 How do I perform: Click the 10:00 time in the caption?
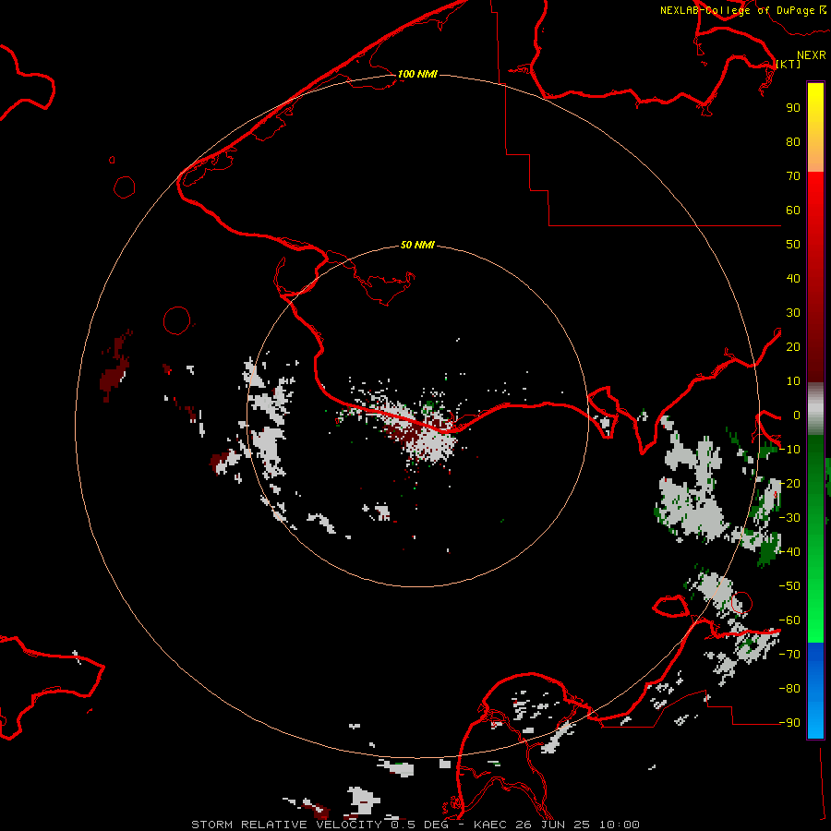pos(620,825)
